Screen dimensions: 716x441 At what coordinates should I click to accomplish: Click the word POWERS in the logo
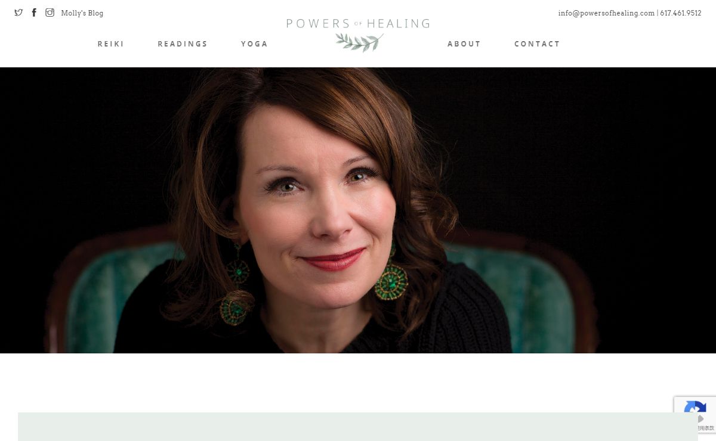click(x=318, y=24)
